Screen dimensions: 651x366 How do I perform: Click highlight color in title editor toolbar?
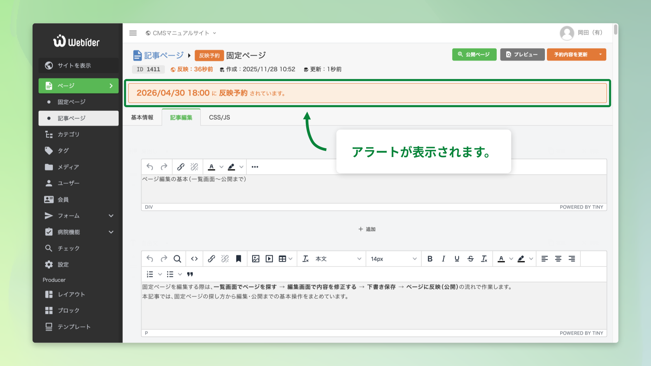[232, 167]
